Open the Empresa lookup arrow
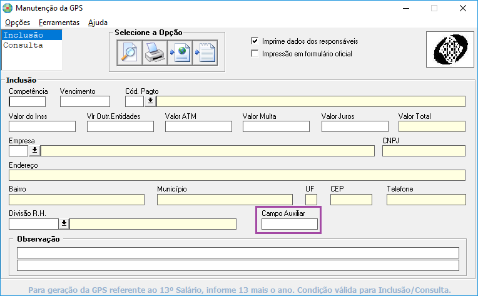478x296 pixels. click(35, 150)
